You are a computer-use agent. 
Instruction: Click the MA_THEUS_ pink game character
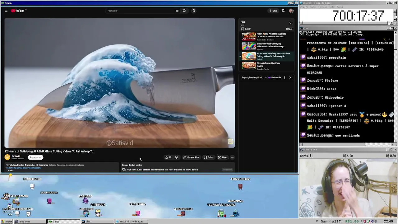coord(137,213)
